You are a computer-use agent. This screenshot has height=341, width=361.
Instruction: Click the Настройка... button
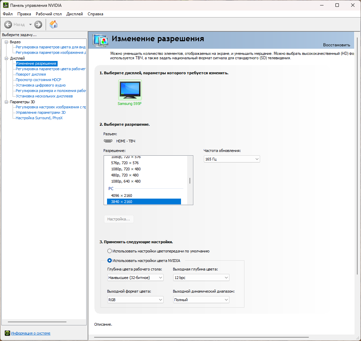click(119, 219)
